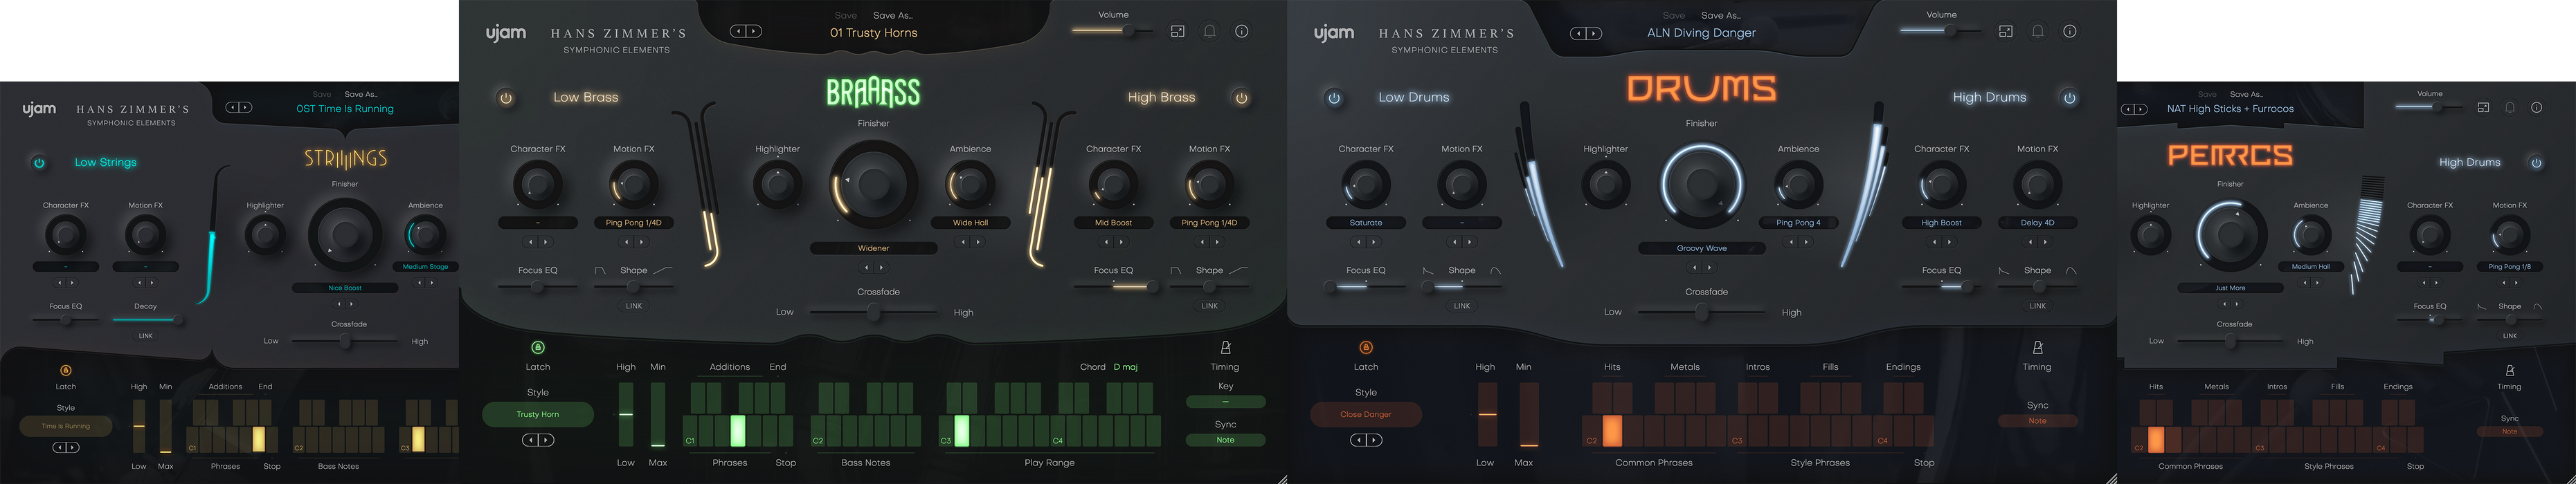Select left Shape icon in Low Drums
The width and height of the screenshot is (2576, 484).
[1428, 270]
